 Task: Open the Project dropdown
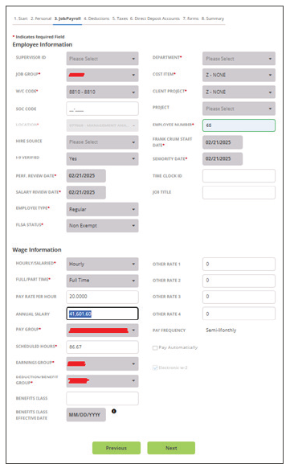point(239,109)
